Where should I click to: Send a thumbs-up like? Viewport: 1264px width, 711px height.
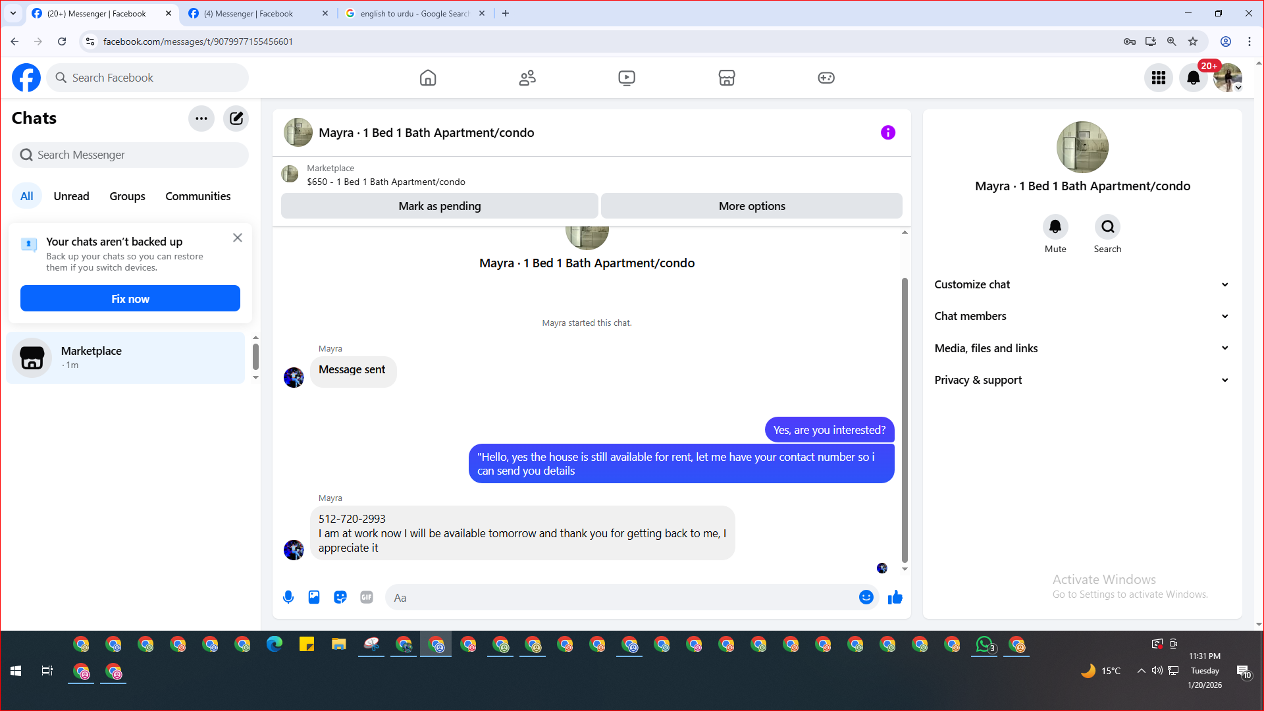895,597
